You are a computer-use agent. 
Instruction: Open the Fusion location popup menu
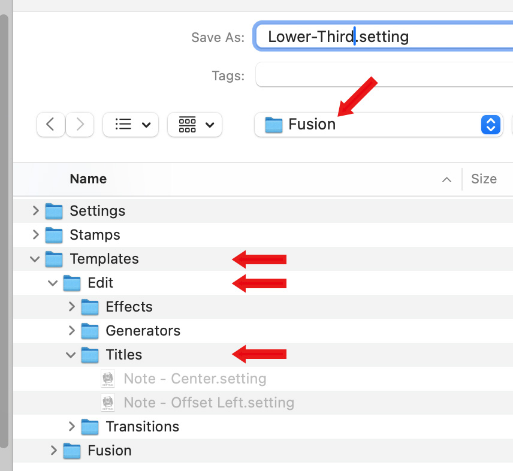click(378, 125)
